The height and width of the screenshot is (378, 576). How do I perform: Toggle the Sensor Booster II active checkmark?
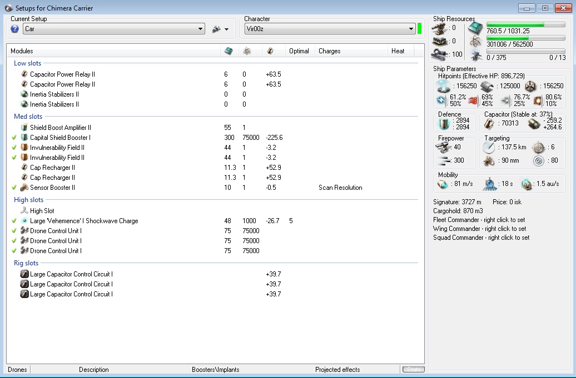[14, 188]
